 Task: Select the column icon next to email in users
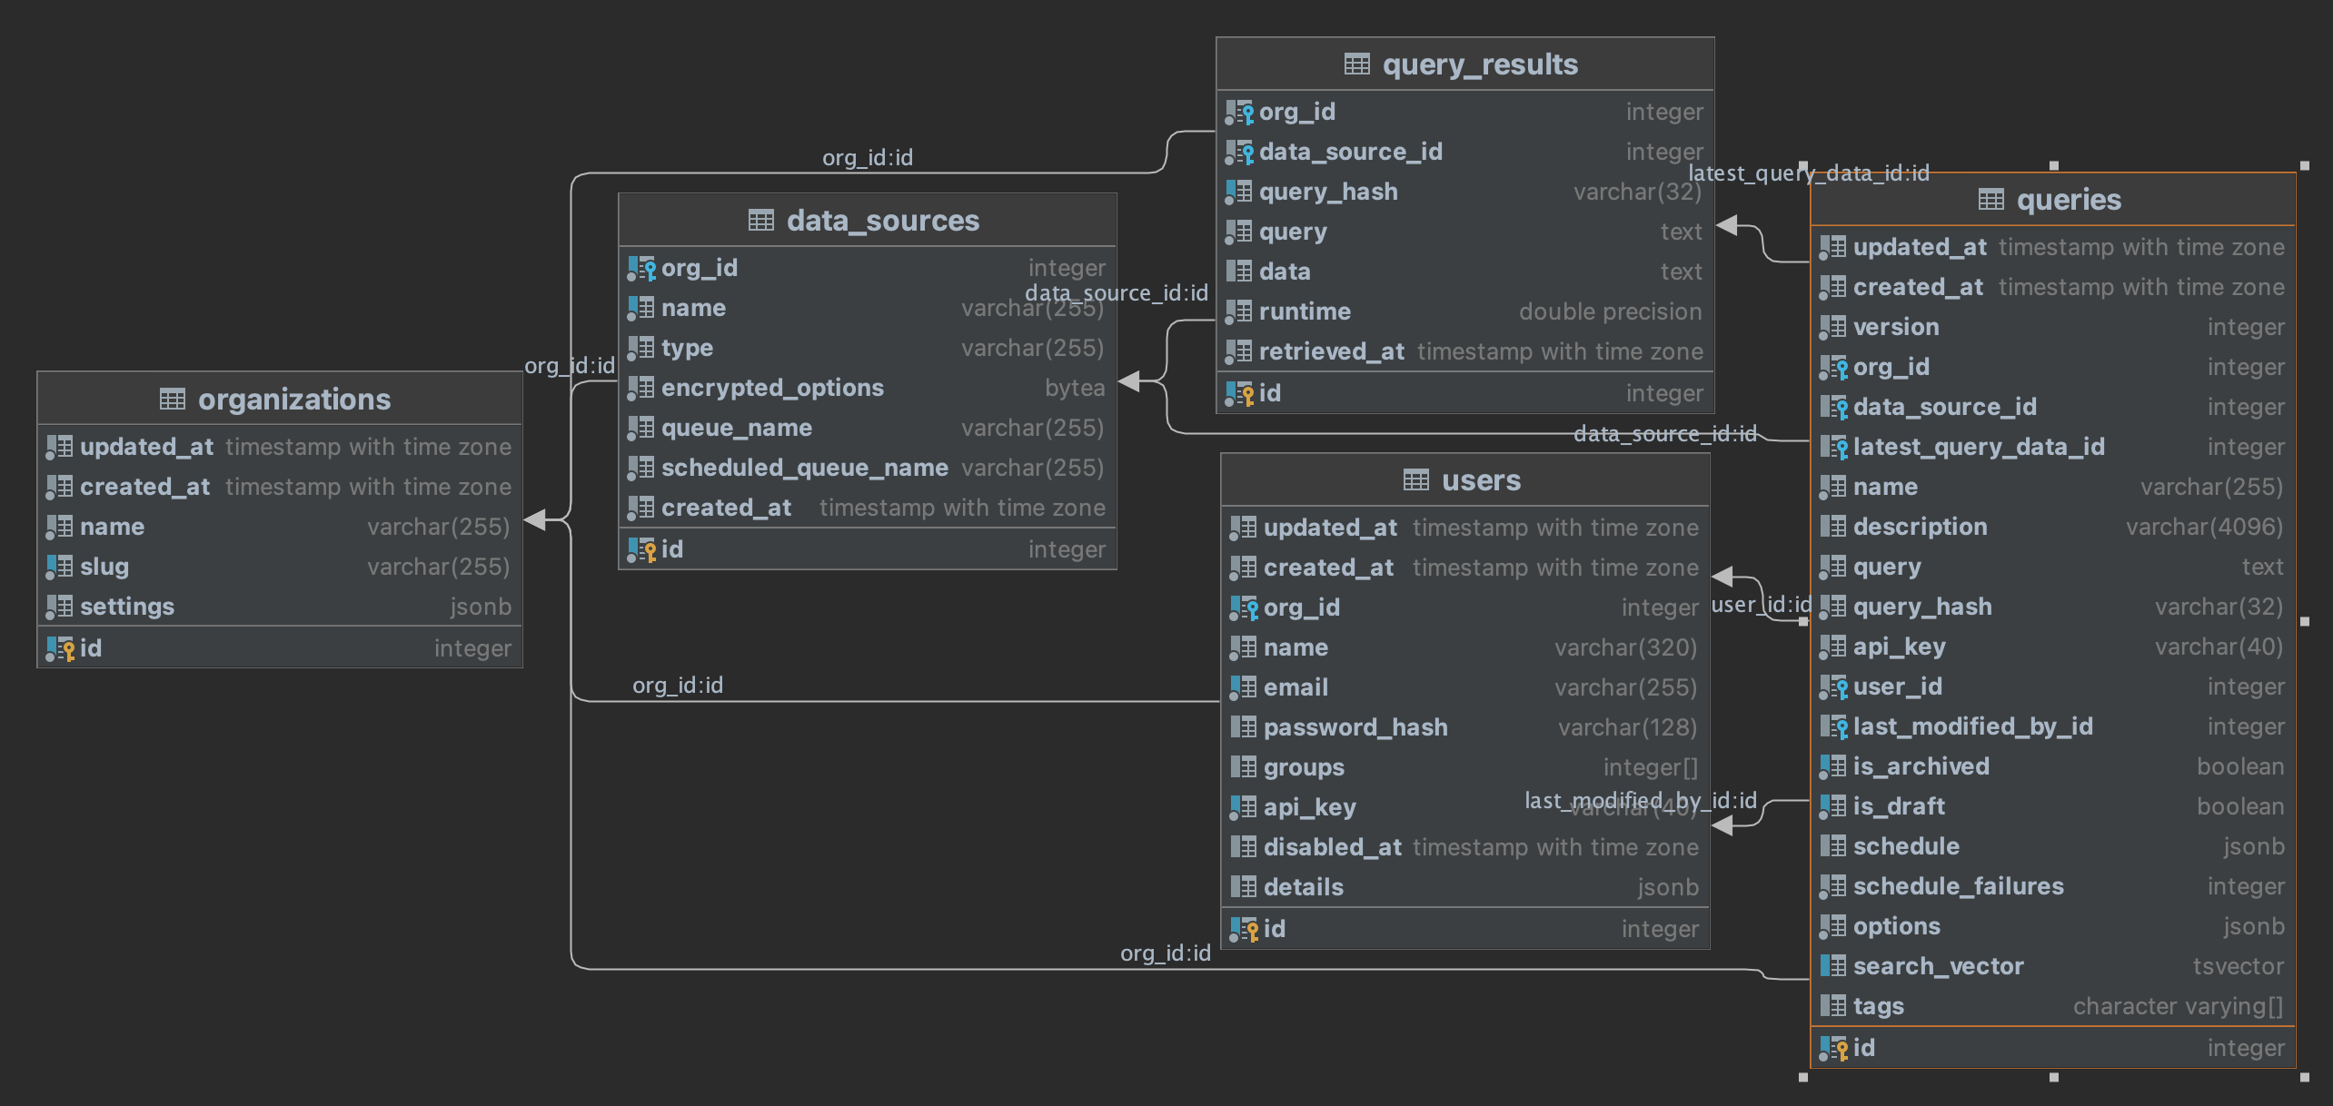tap(1242, 687)
